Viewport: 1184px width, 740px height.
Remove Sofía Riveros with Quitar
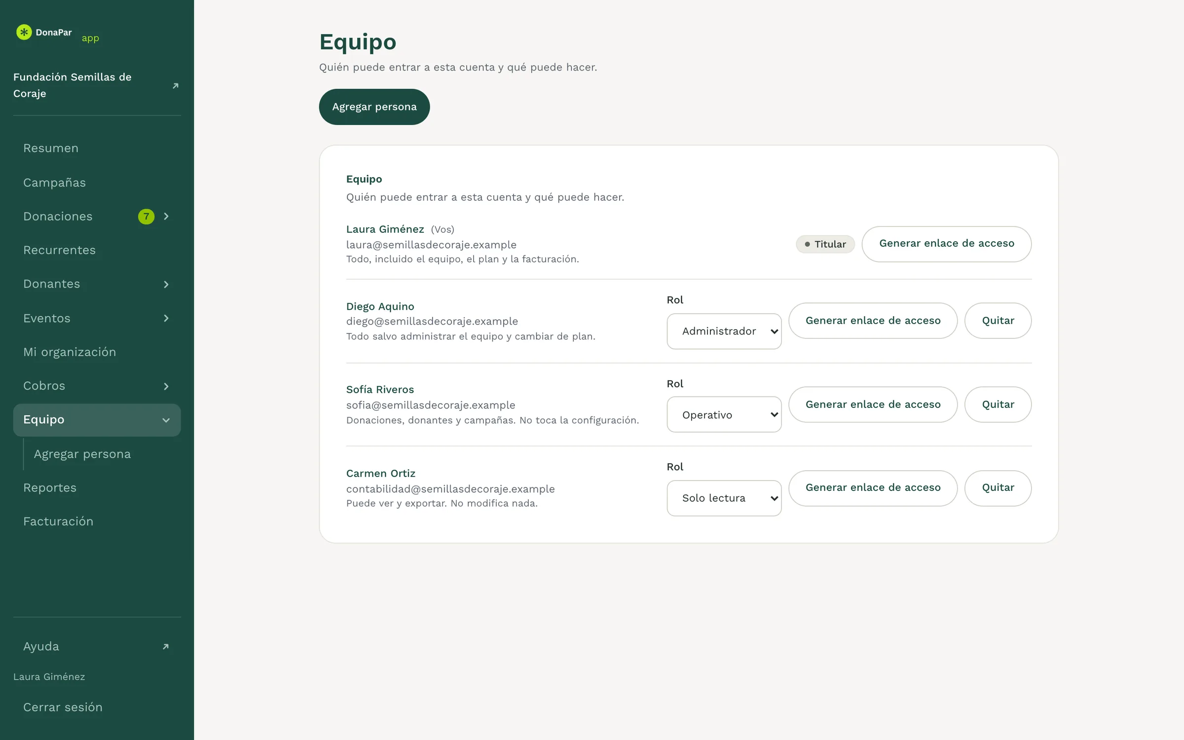tap(998, 405)
